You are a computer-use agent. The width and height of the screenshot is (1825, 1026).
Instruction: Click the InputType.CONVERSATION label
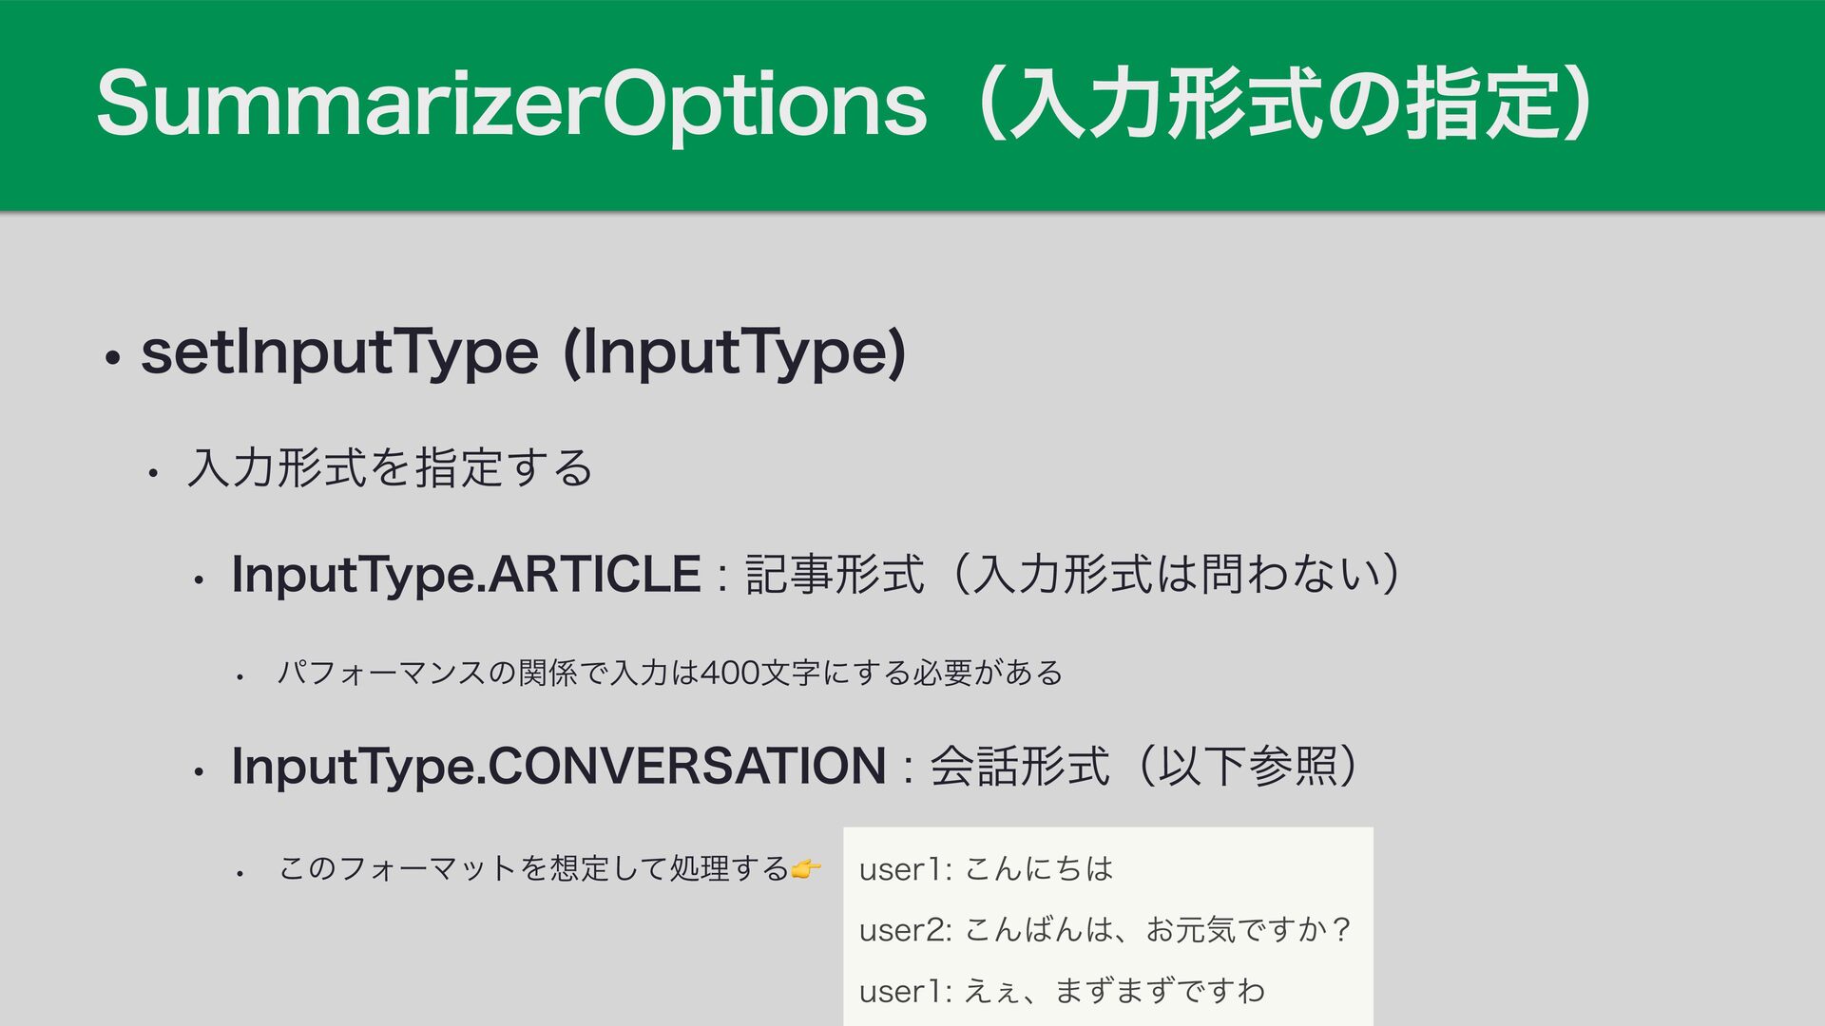(x=559, y=767)
